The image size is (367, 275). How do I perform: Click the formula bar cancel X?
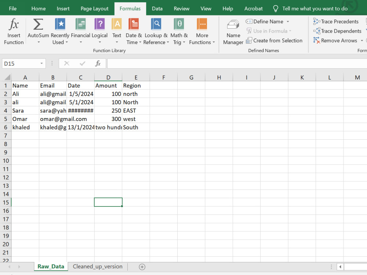67,63
